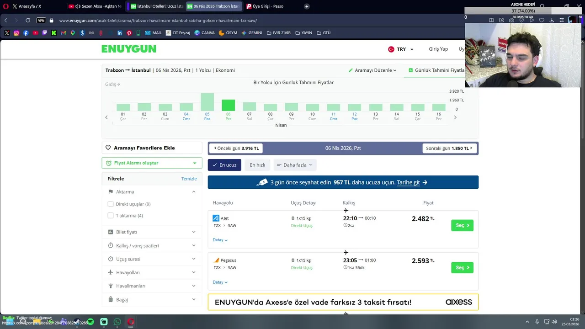Open the MAIL bookmark
Image resolution: width=585 pixels, height=329 pixels.
tap(154, 33)
